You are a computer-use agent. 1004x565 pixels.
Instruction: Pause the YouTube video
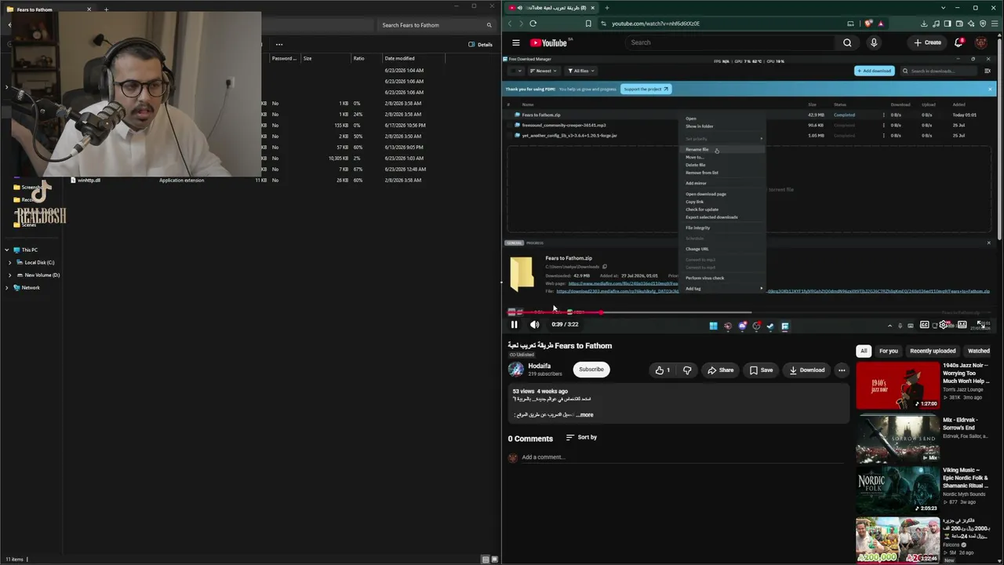click(515, 325)
